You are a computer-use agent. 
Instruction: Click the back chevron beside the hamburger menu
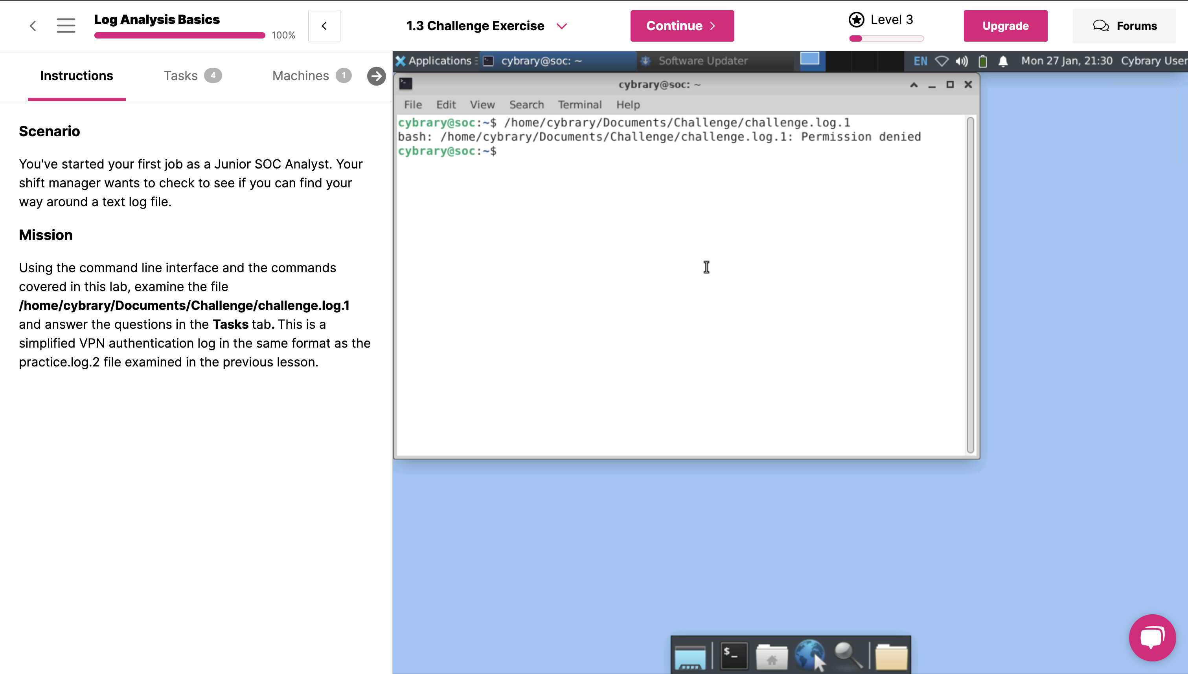point(33,26)
